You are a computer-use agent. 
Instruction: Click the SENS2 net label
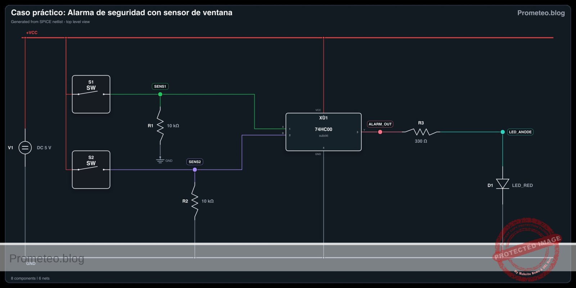tap(195, 162)
